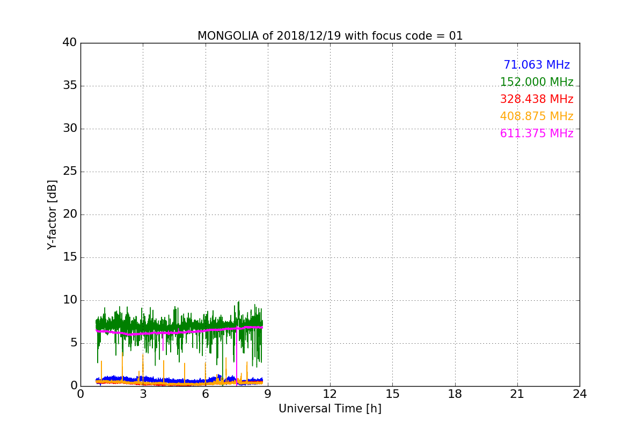Click the x-axis tick label 9
Image resolution: width=644 pixels, height=429 pixels.
[x=268, y=394]
